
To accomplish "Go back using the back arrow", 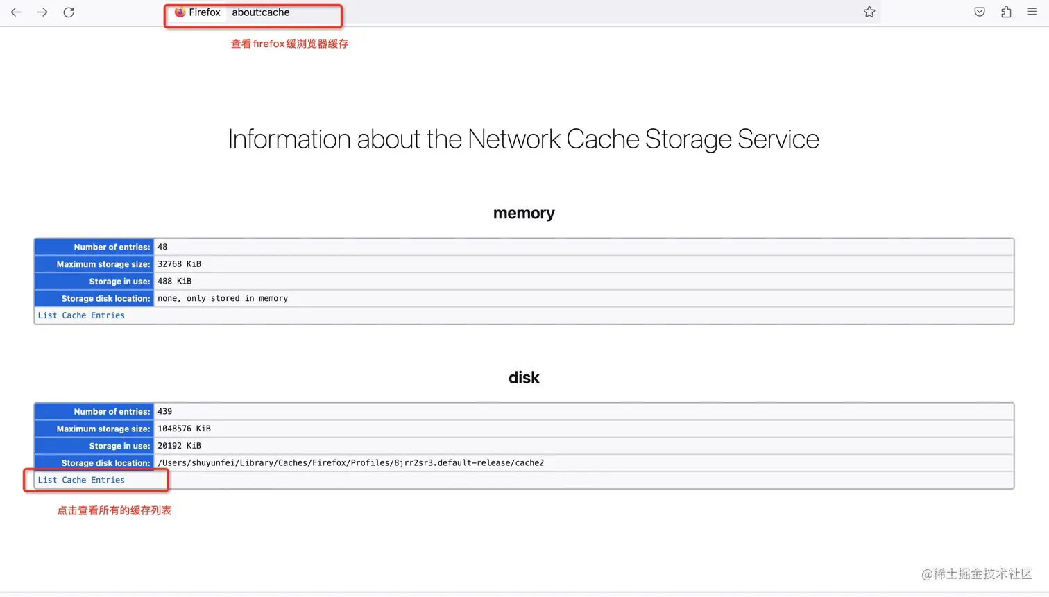I will point(16,12).
